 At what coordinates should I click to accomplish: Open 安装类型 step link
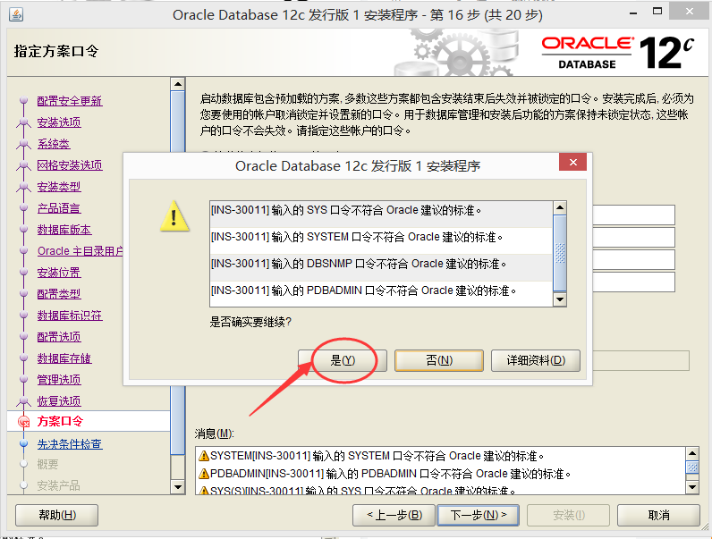click(59, 187)
